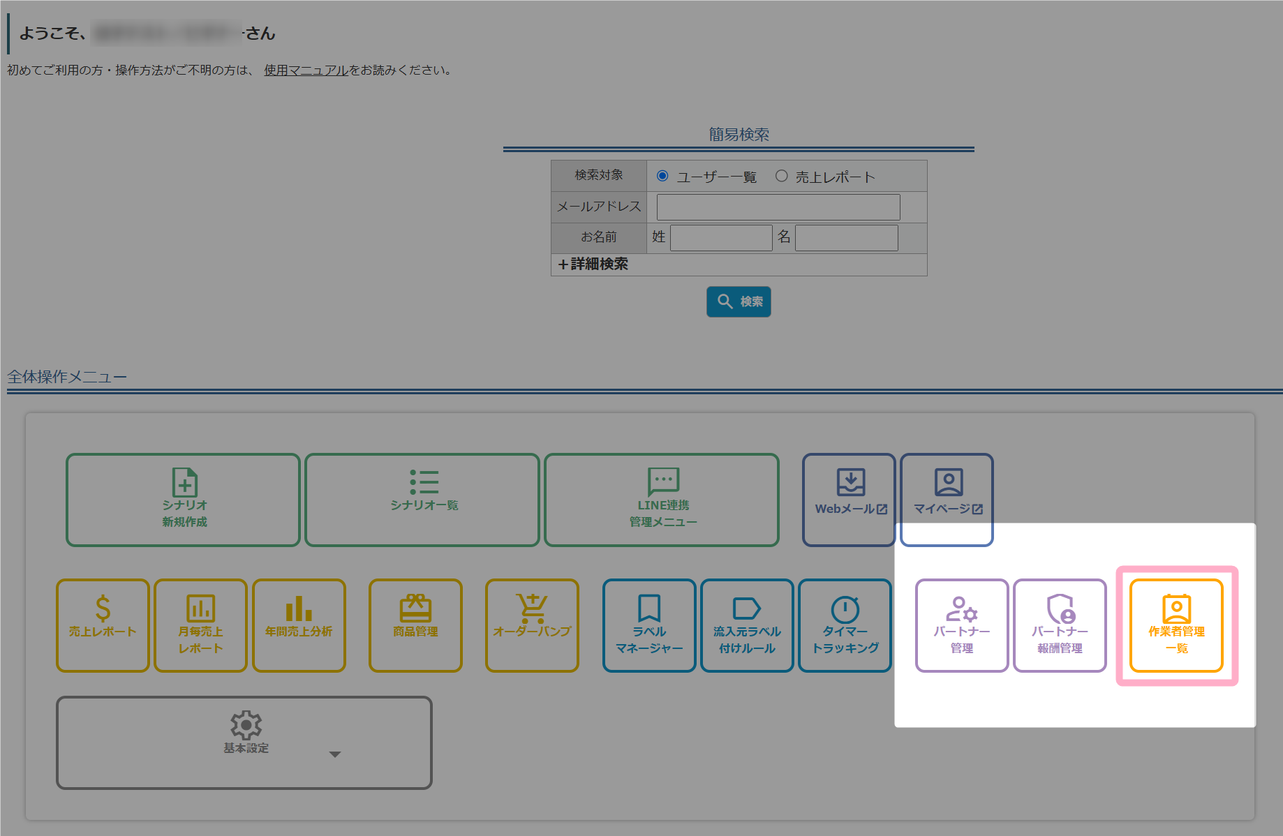The image size is (1283, 836).
Task: Open the 使用マニュアル link
Action: [306, 70]
